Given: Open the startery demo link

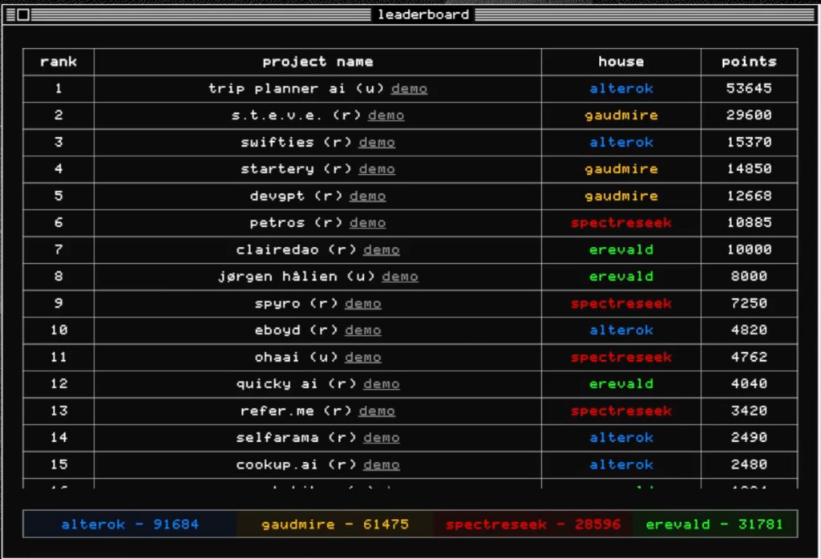Looking at the screenshot, I should 377,169.
